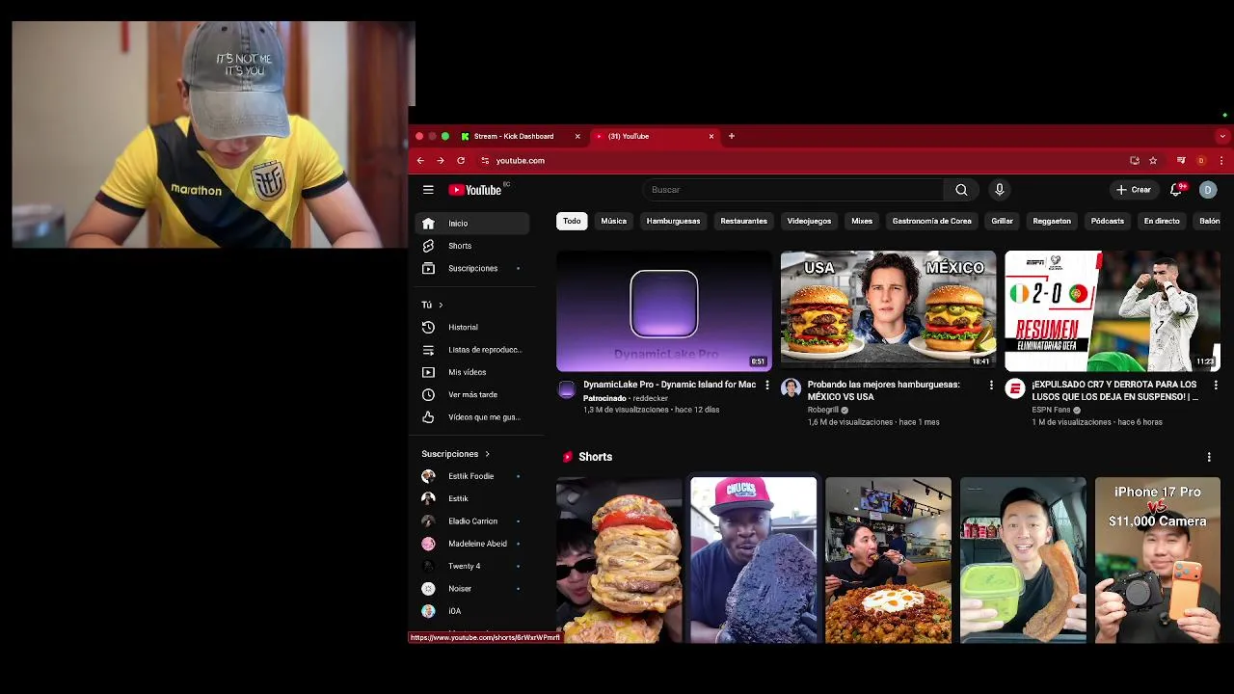The image size is (1234, 694).
Task: Open the tab search dropdown arrow
Action: [x=1222, y=137]
